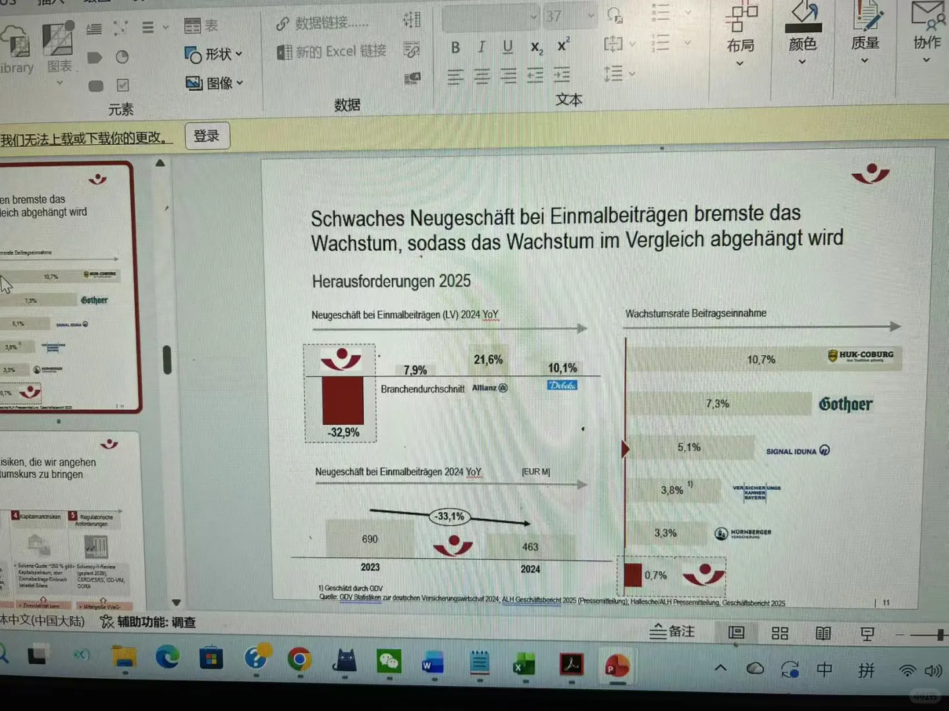Viewport: 949px width, 711px height.
Task: Open Google Chrome from the taskbar
Action: point(300,659)
